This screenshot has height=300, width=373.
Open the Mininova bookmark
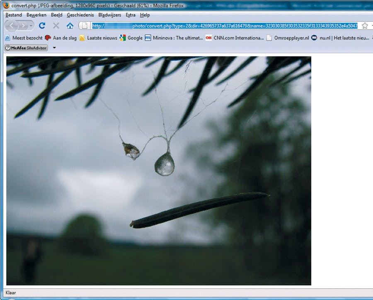174,38
